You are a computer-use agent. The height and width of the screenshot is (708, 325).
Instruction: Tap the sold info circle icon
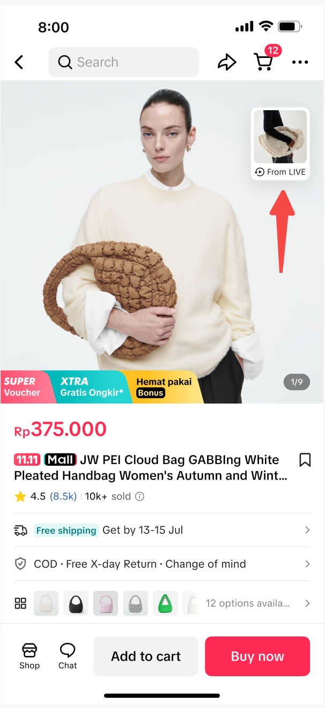tap(139, 496)
